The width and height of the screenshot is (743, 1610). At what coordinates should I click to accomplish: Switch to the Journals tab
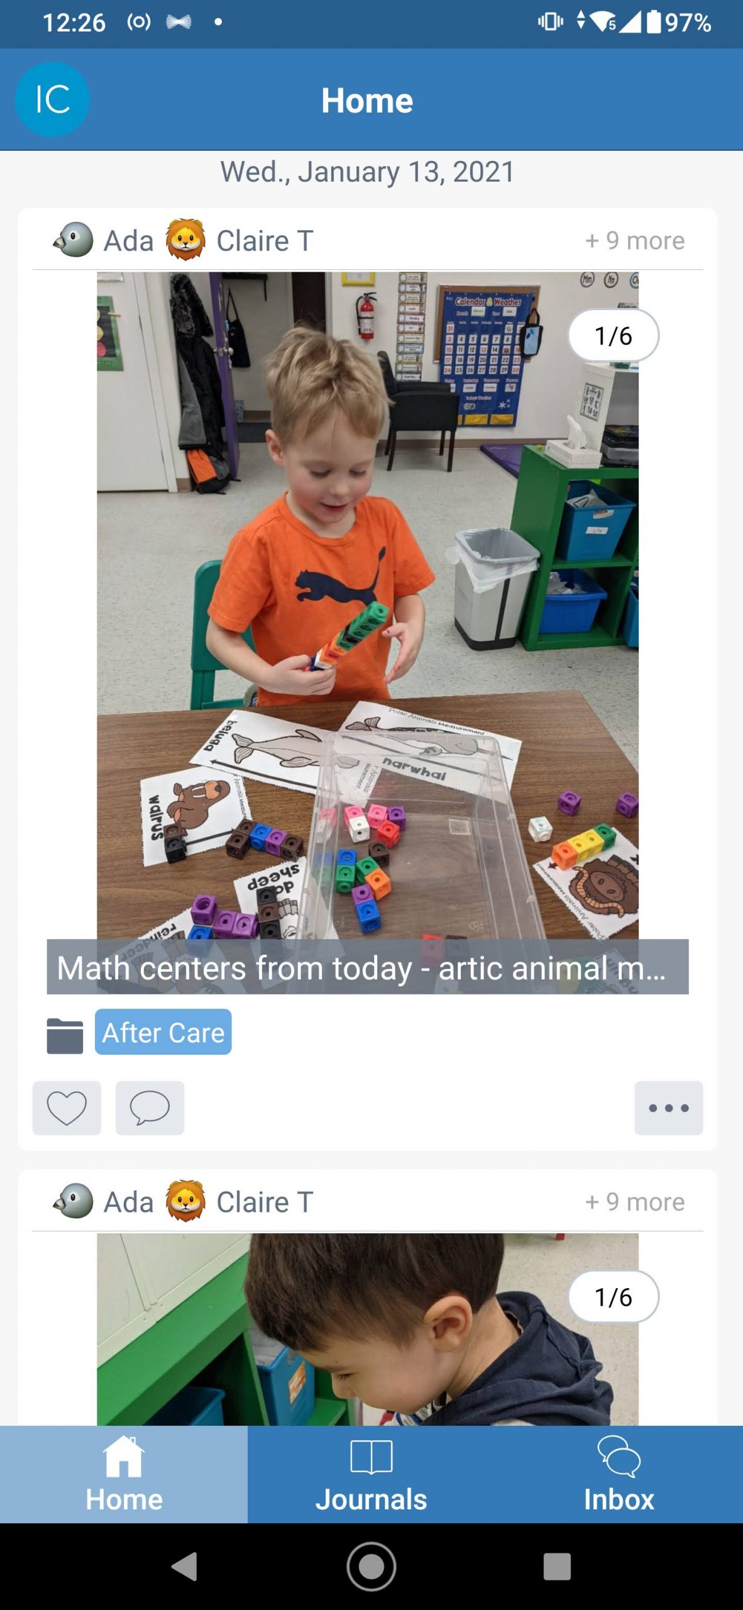pos(371,1474)
